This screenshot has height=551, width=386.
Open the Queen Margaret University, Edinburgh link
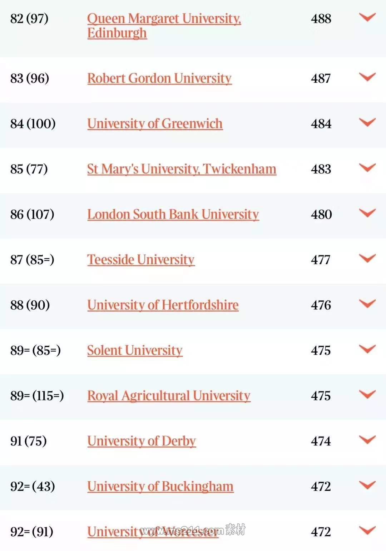pyautogui.click(x=164, y=19)
